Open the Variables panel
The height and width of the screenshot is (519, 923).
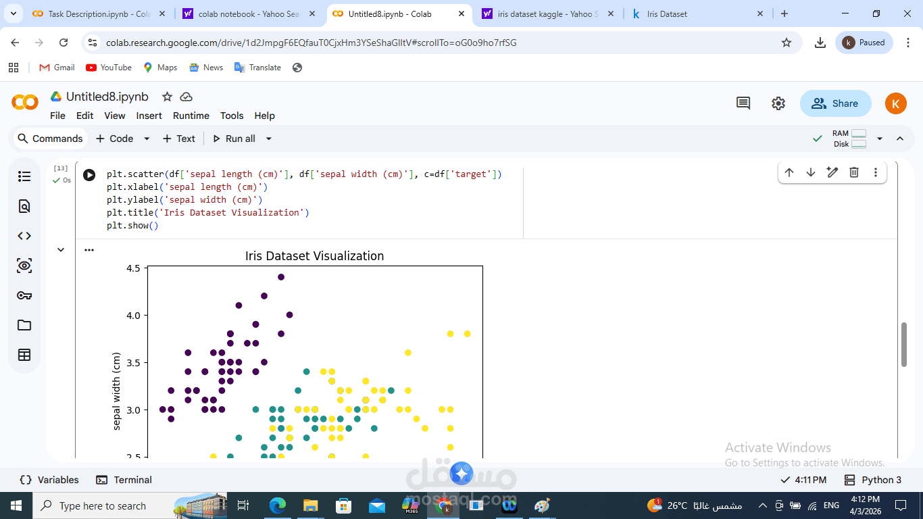click(49, 480)
